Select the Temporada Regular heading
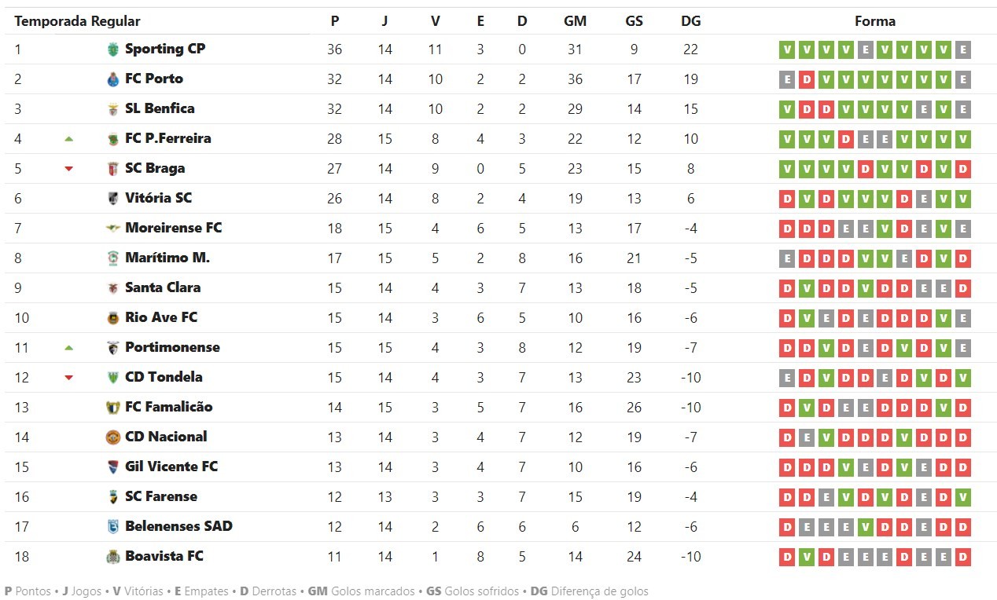 (77, 21)
